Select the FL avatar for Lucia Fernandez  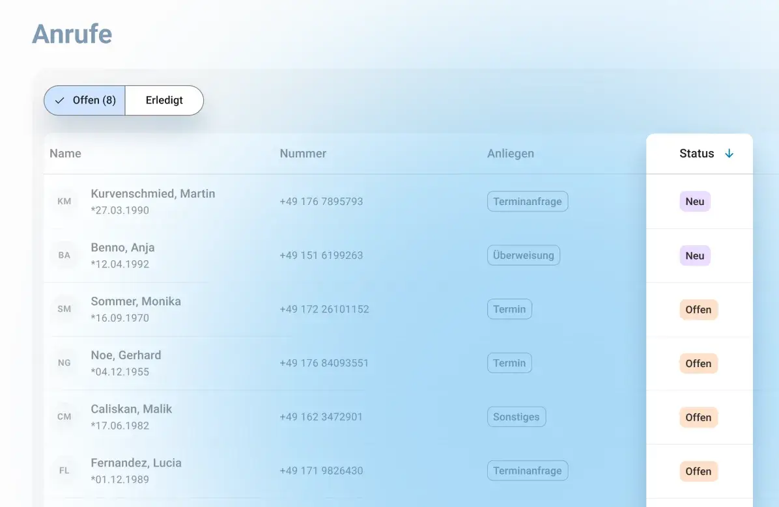click(x=64, y=471)
